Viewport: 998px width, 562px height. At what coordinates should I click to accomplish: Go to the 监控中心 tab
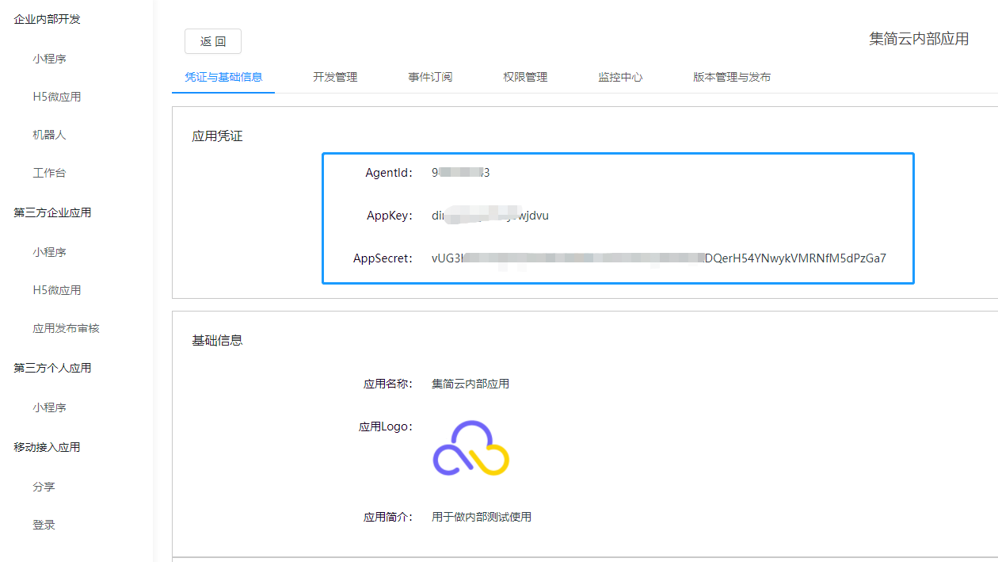[620, 77]
